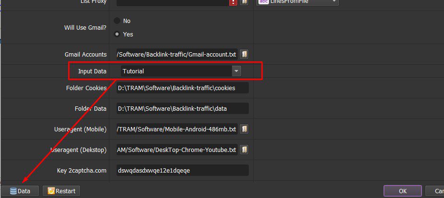Click the 'Input Data' label
The image size is (444, 198).
click(93, 71)
